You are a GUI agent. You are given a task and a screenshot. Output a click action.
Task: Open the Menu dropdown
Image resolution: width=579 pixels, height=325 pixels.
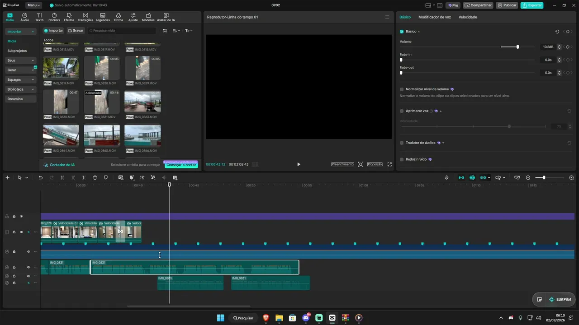33,5
